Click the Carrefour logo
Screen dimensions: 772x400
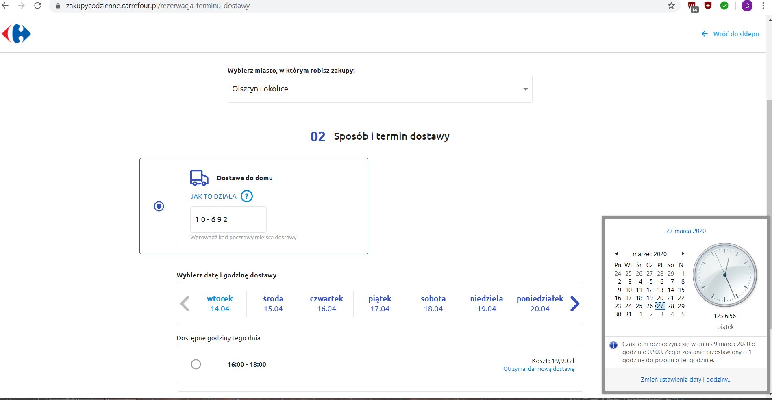point(17,34)
